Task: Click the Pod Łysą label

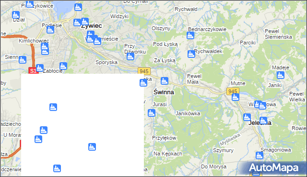Action: (x=165, y=44)
